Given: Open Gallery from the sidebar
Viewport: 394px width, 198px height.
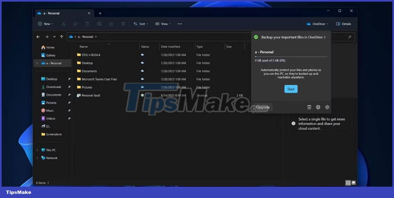Looking at the screenshot, I should [50, 55].
